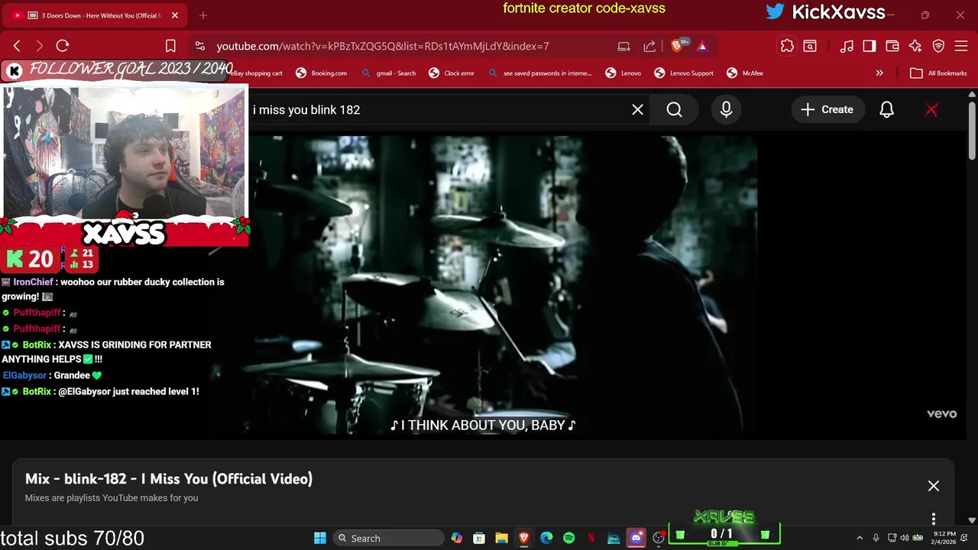
Task: Show hidden system tray icons
Action: coord(860,539)
